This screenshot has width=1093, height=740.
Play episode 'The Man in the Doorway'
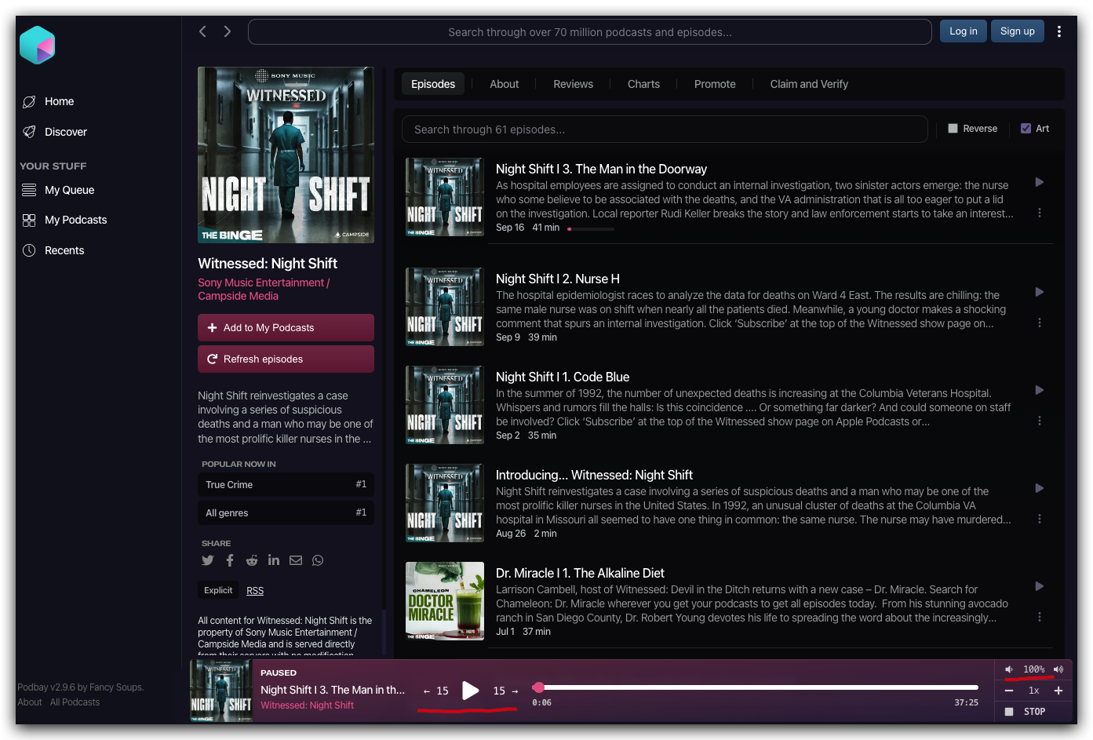[1040, 182]
